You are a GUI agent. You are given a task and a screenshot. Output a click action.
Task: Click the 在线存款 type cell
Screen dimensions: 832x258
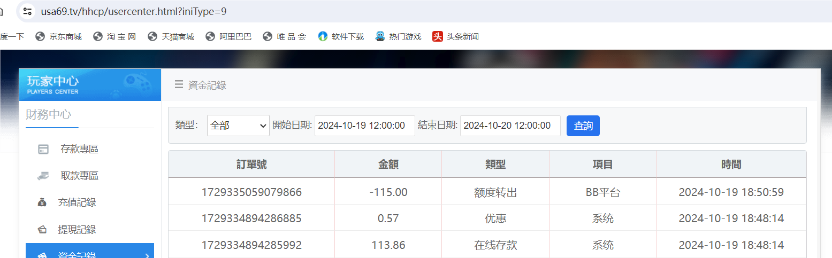(x=495, y=245)
